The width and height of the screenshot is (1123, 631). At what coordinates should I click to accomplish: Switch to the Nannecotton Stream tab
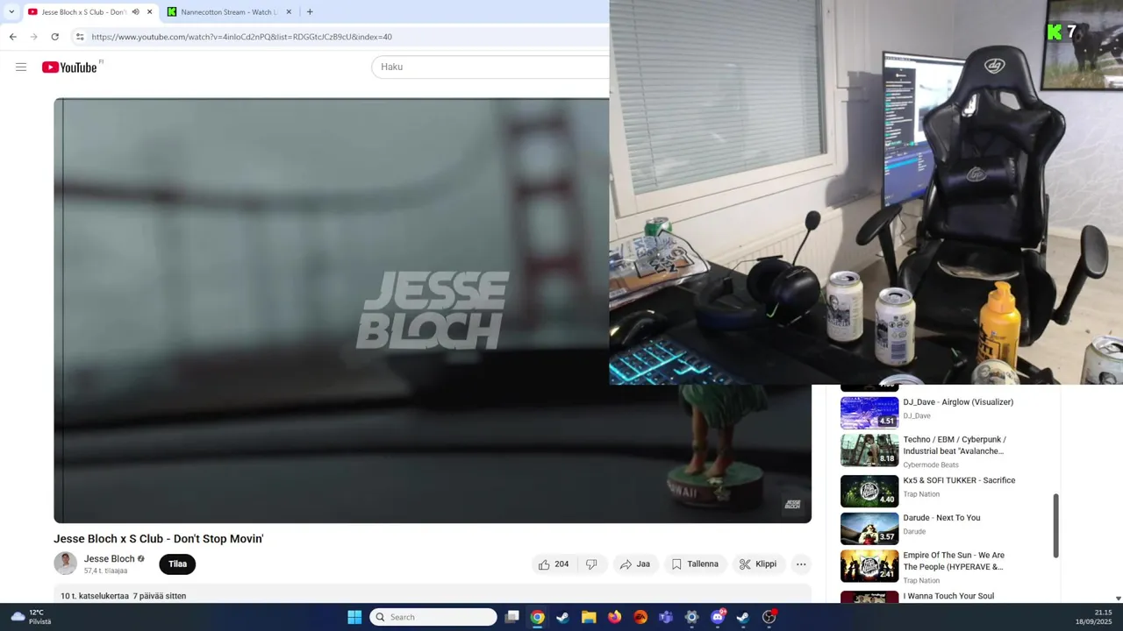[228, 12]
